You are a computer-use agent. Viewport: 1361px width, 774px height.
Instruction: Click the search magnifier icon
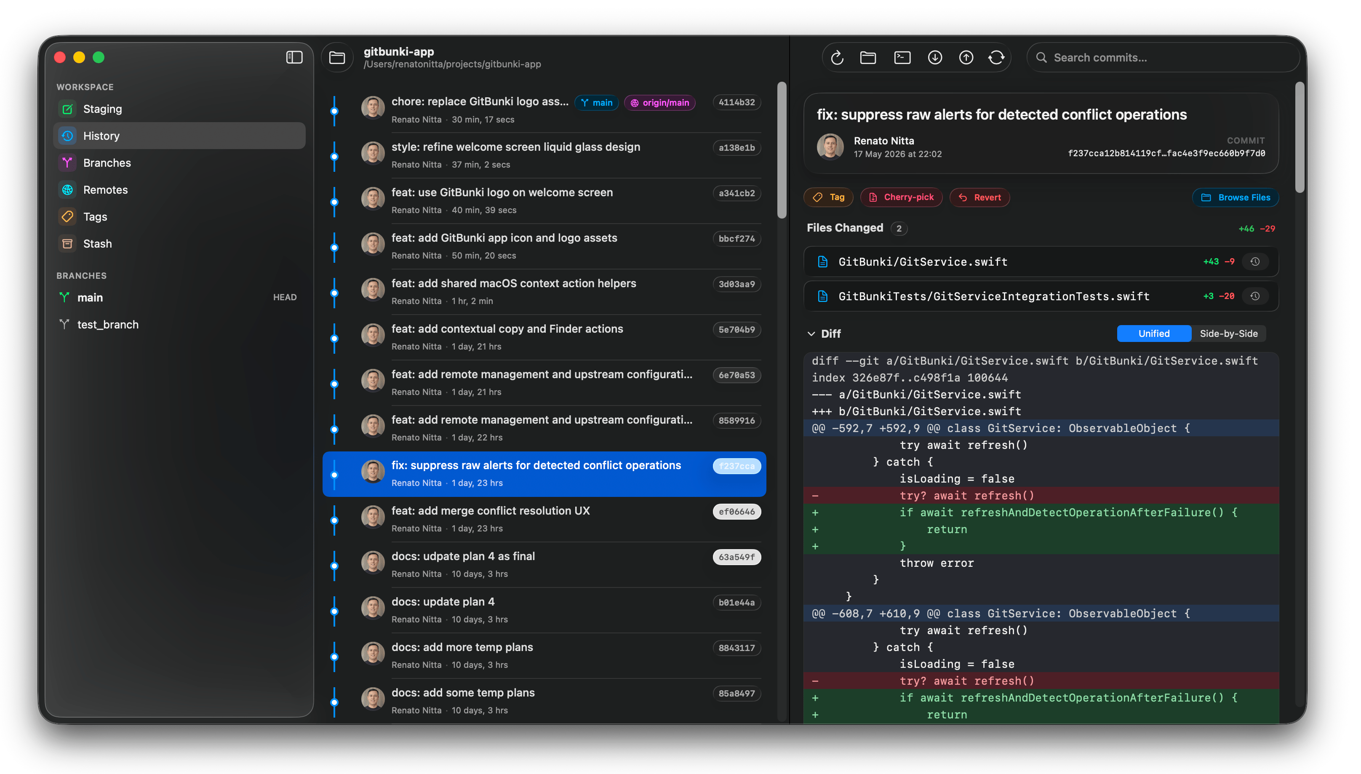pyautogui.click(x=1042, y=57)
